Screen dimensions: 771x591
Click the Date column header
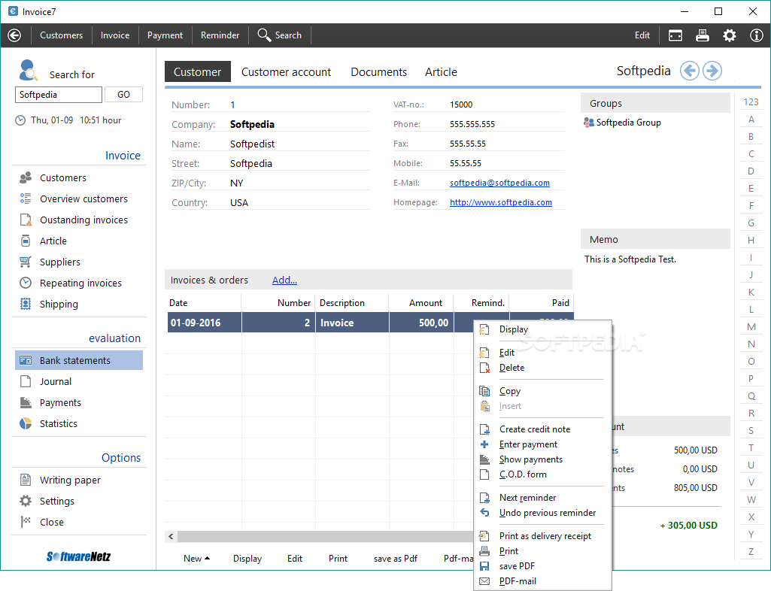click(204, 303)
